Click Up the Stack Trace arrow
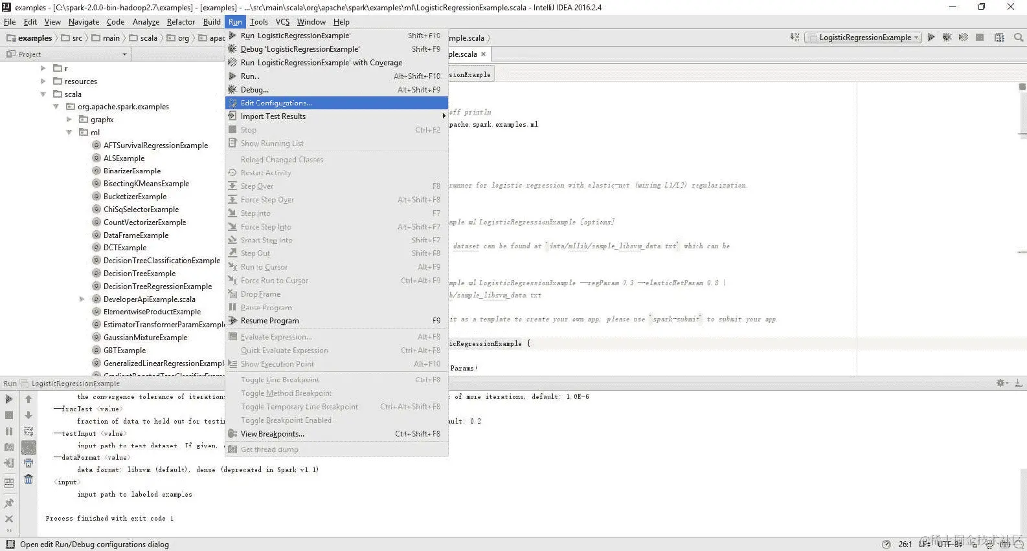Viewport: 1027px width, 551px height. [x=28, y=400]
